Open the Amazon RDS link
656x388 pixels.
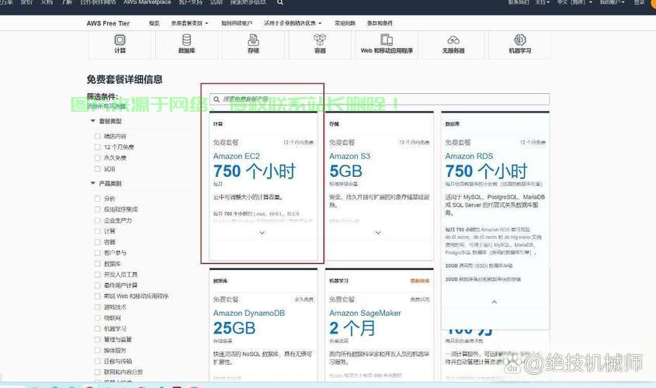coord(469,157)
